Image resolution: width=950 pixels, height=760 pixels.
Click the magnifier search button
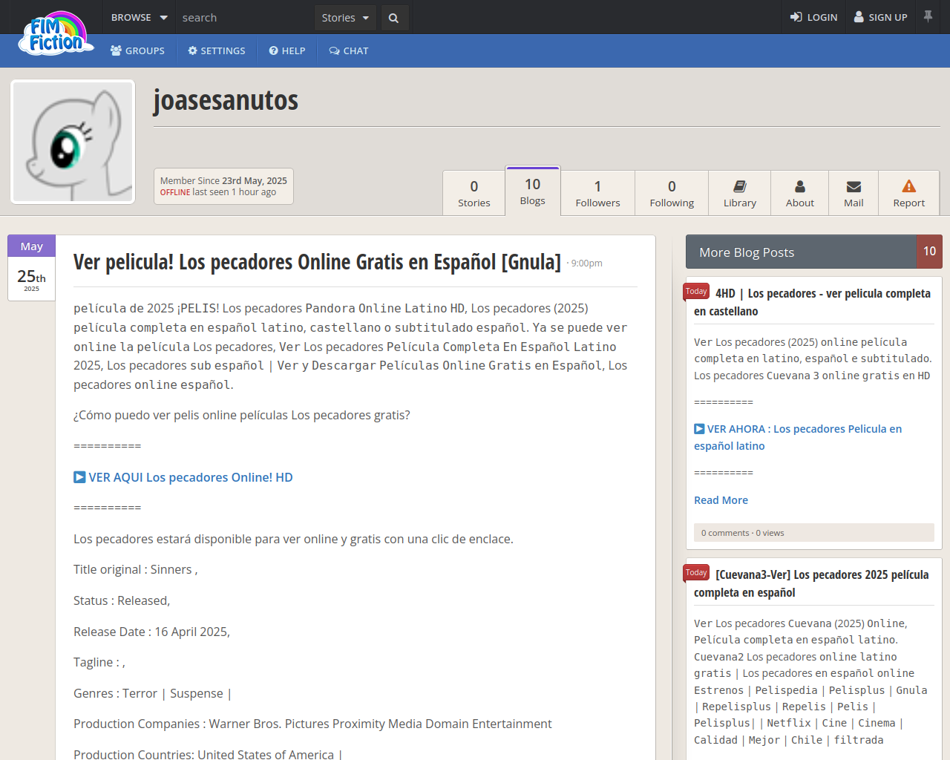tap(394, 18)
